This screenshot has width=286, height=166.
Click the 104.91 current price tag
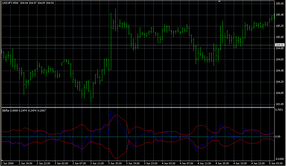pyautogui.click(x=280, y=45)
